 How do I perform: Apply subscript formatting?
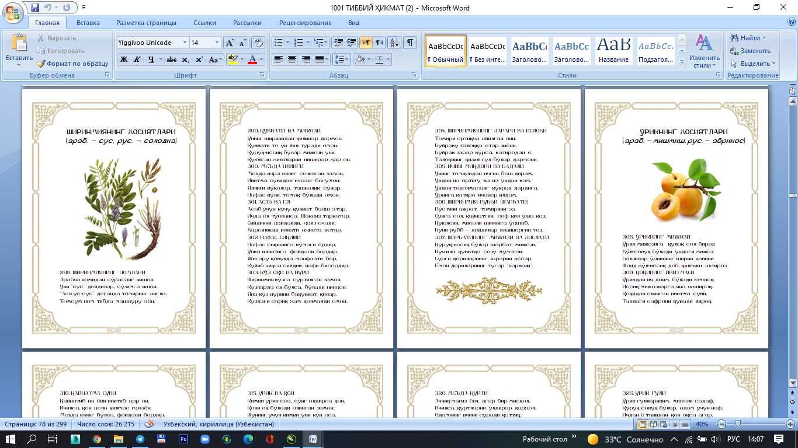[x=186, y=60]
